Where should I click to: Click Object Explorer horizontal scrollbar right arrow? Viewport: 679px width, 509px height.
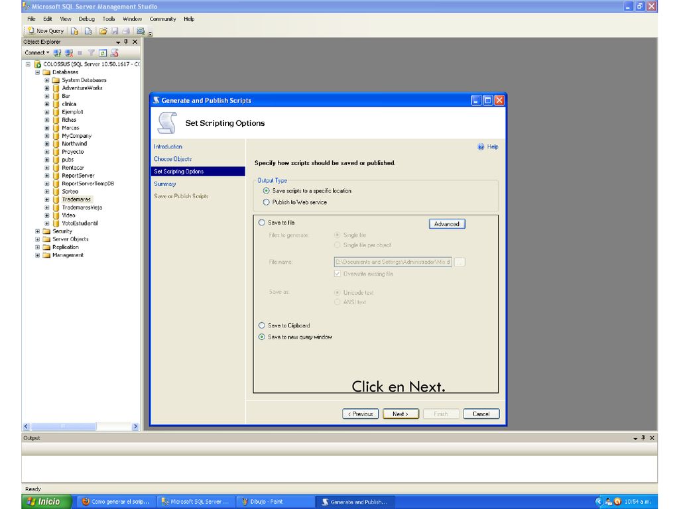135,426
